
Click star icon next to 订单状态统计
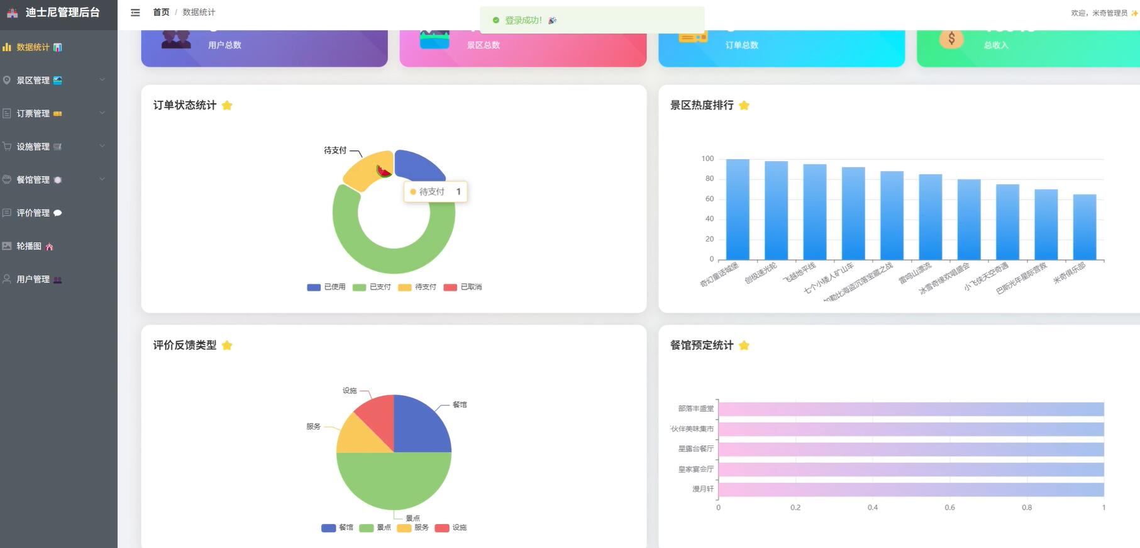click(227, 105)
